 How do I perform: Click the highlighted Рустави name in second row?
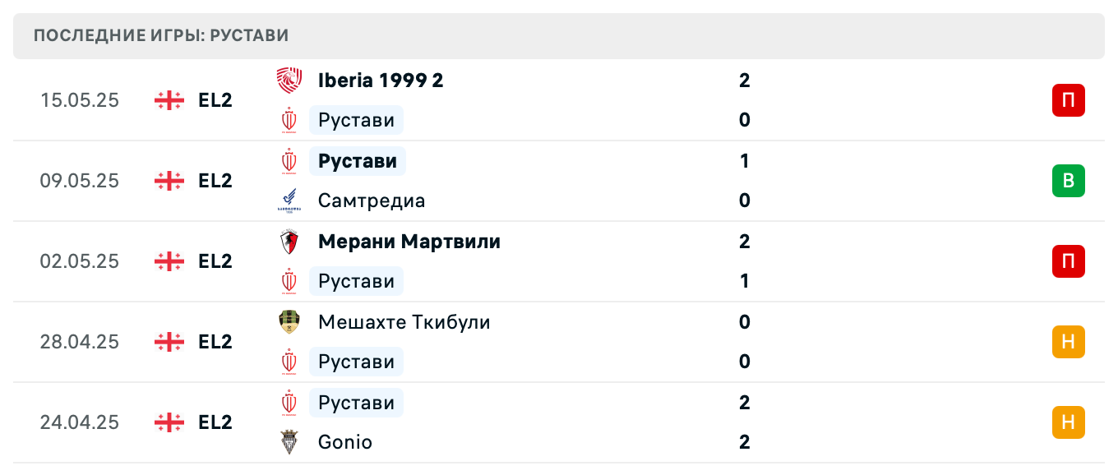pyautogui.click(x=357, y=160)
